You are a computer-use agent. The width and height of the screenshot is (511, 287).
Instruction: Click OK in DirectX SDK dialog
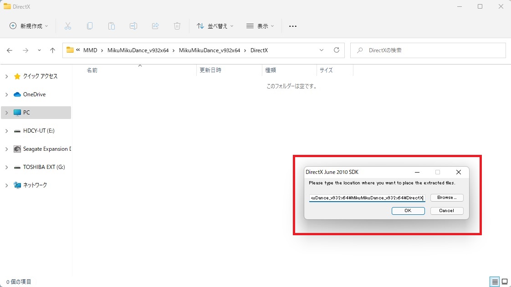[408, 211]
